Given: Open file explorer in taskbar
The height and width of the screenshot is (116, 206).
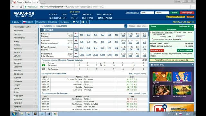Looking at the screenshot, I should 22,114.
